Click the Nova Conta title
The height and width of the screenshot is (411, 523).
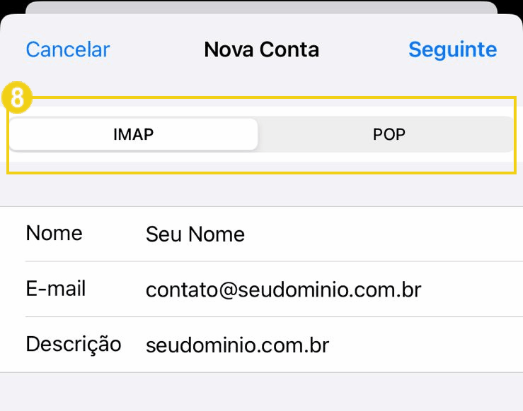coord(261,49)
